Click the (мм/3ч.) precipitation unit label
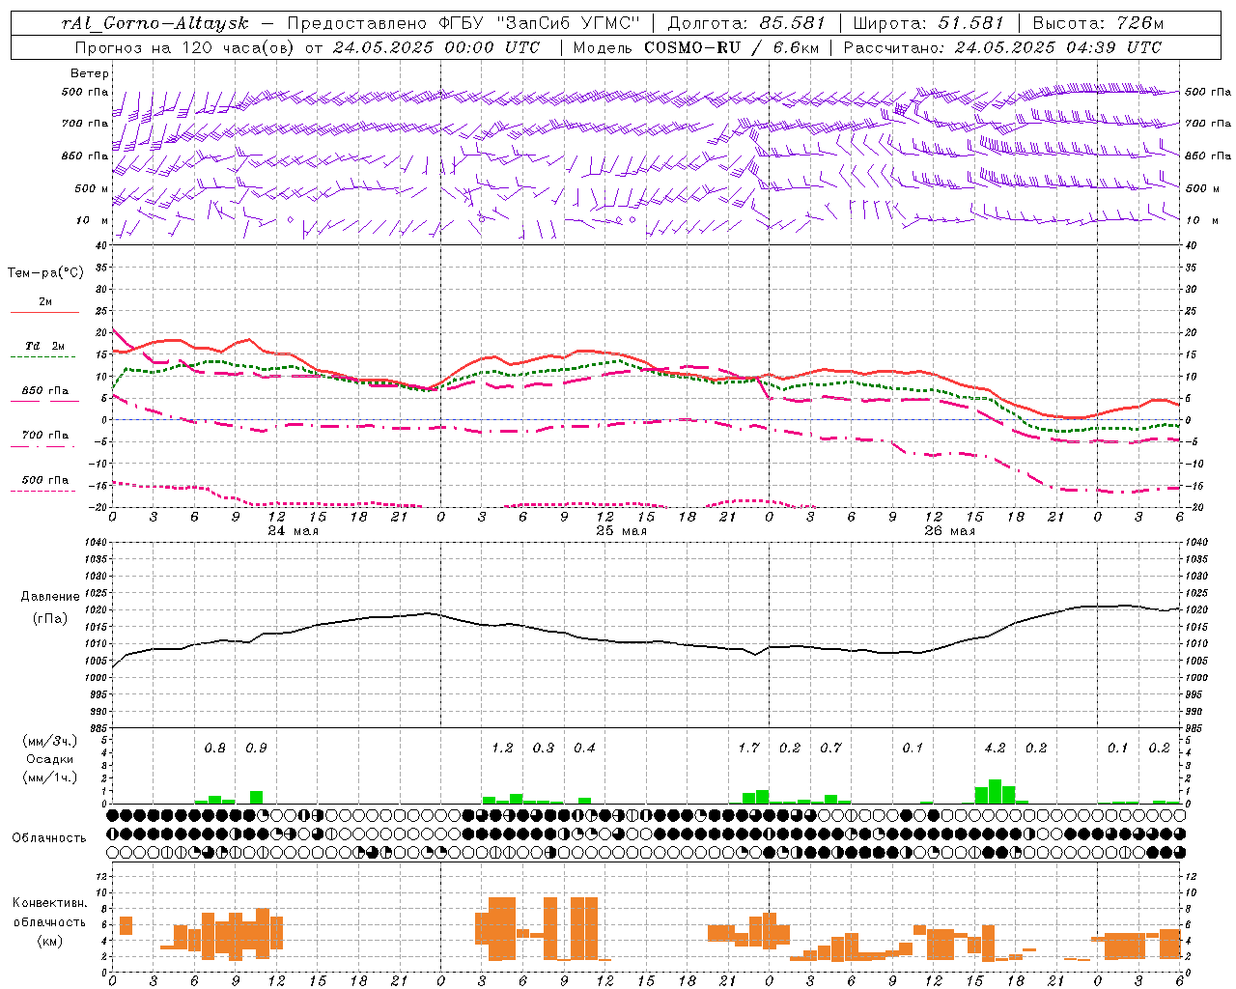 (x=50, y=741)
